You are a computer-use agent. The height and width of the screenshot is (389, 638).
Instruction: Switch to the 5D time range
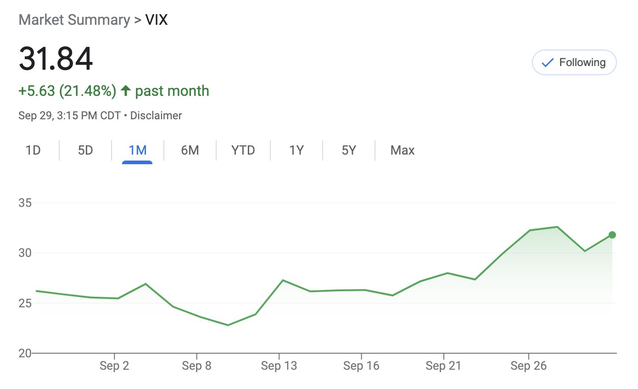pyautogui.click(x=85, y=150)
